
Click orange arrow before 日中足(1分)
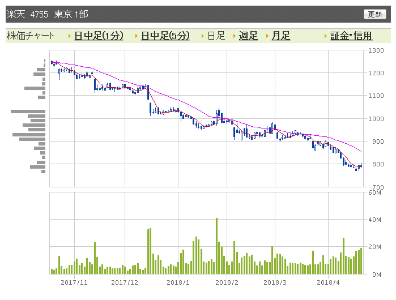(x=70, y=36)
